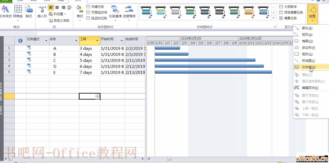Image resolution: width=329 pixels, height=163 pixels.
Task: Open the 列设置 column settings dropdown
Action: (x=57, y=14)
